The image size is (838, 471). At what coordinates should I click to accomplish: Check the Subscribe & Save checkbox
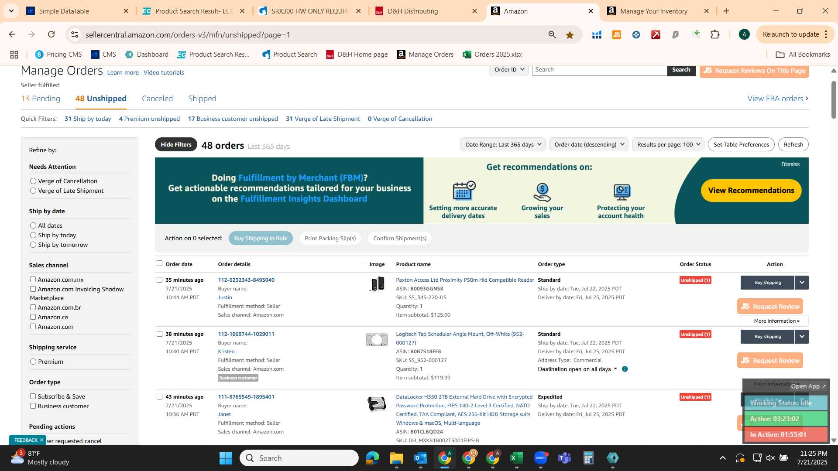pos(33,396)
